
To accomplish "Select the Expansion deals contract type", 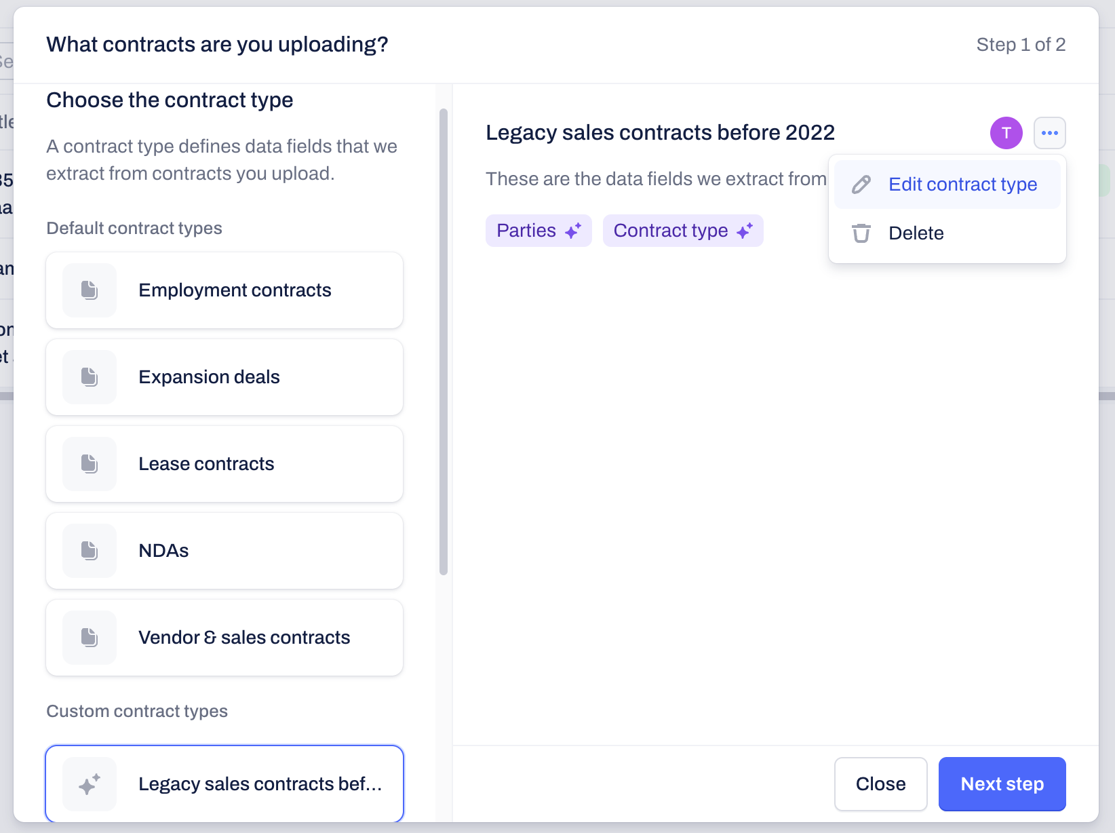I will click(224, 377).
